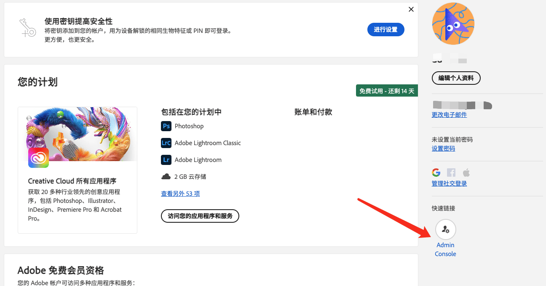Screen dimensions: 546x286
Task: Click the Adobe Lightroom Classic text
Action: [208, 143]
